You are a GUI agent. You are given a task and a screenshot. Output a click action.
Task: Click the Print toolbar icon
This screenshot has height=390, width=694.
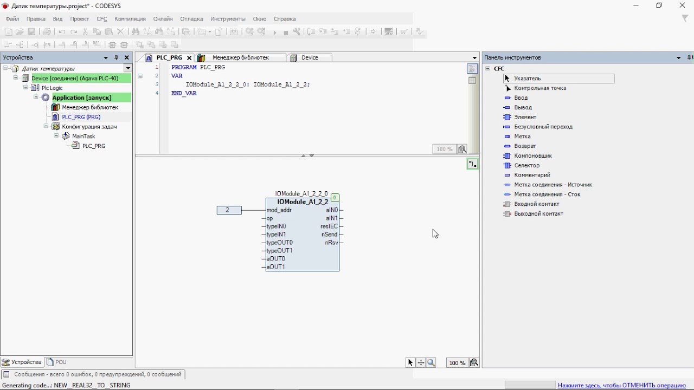[x=47, y=32]
